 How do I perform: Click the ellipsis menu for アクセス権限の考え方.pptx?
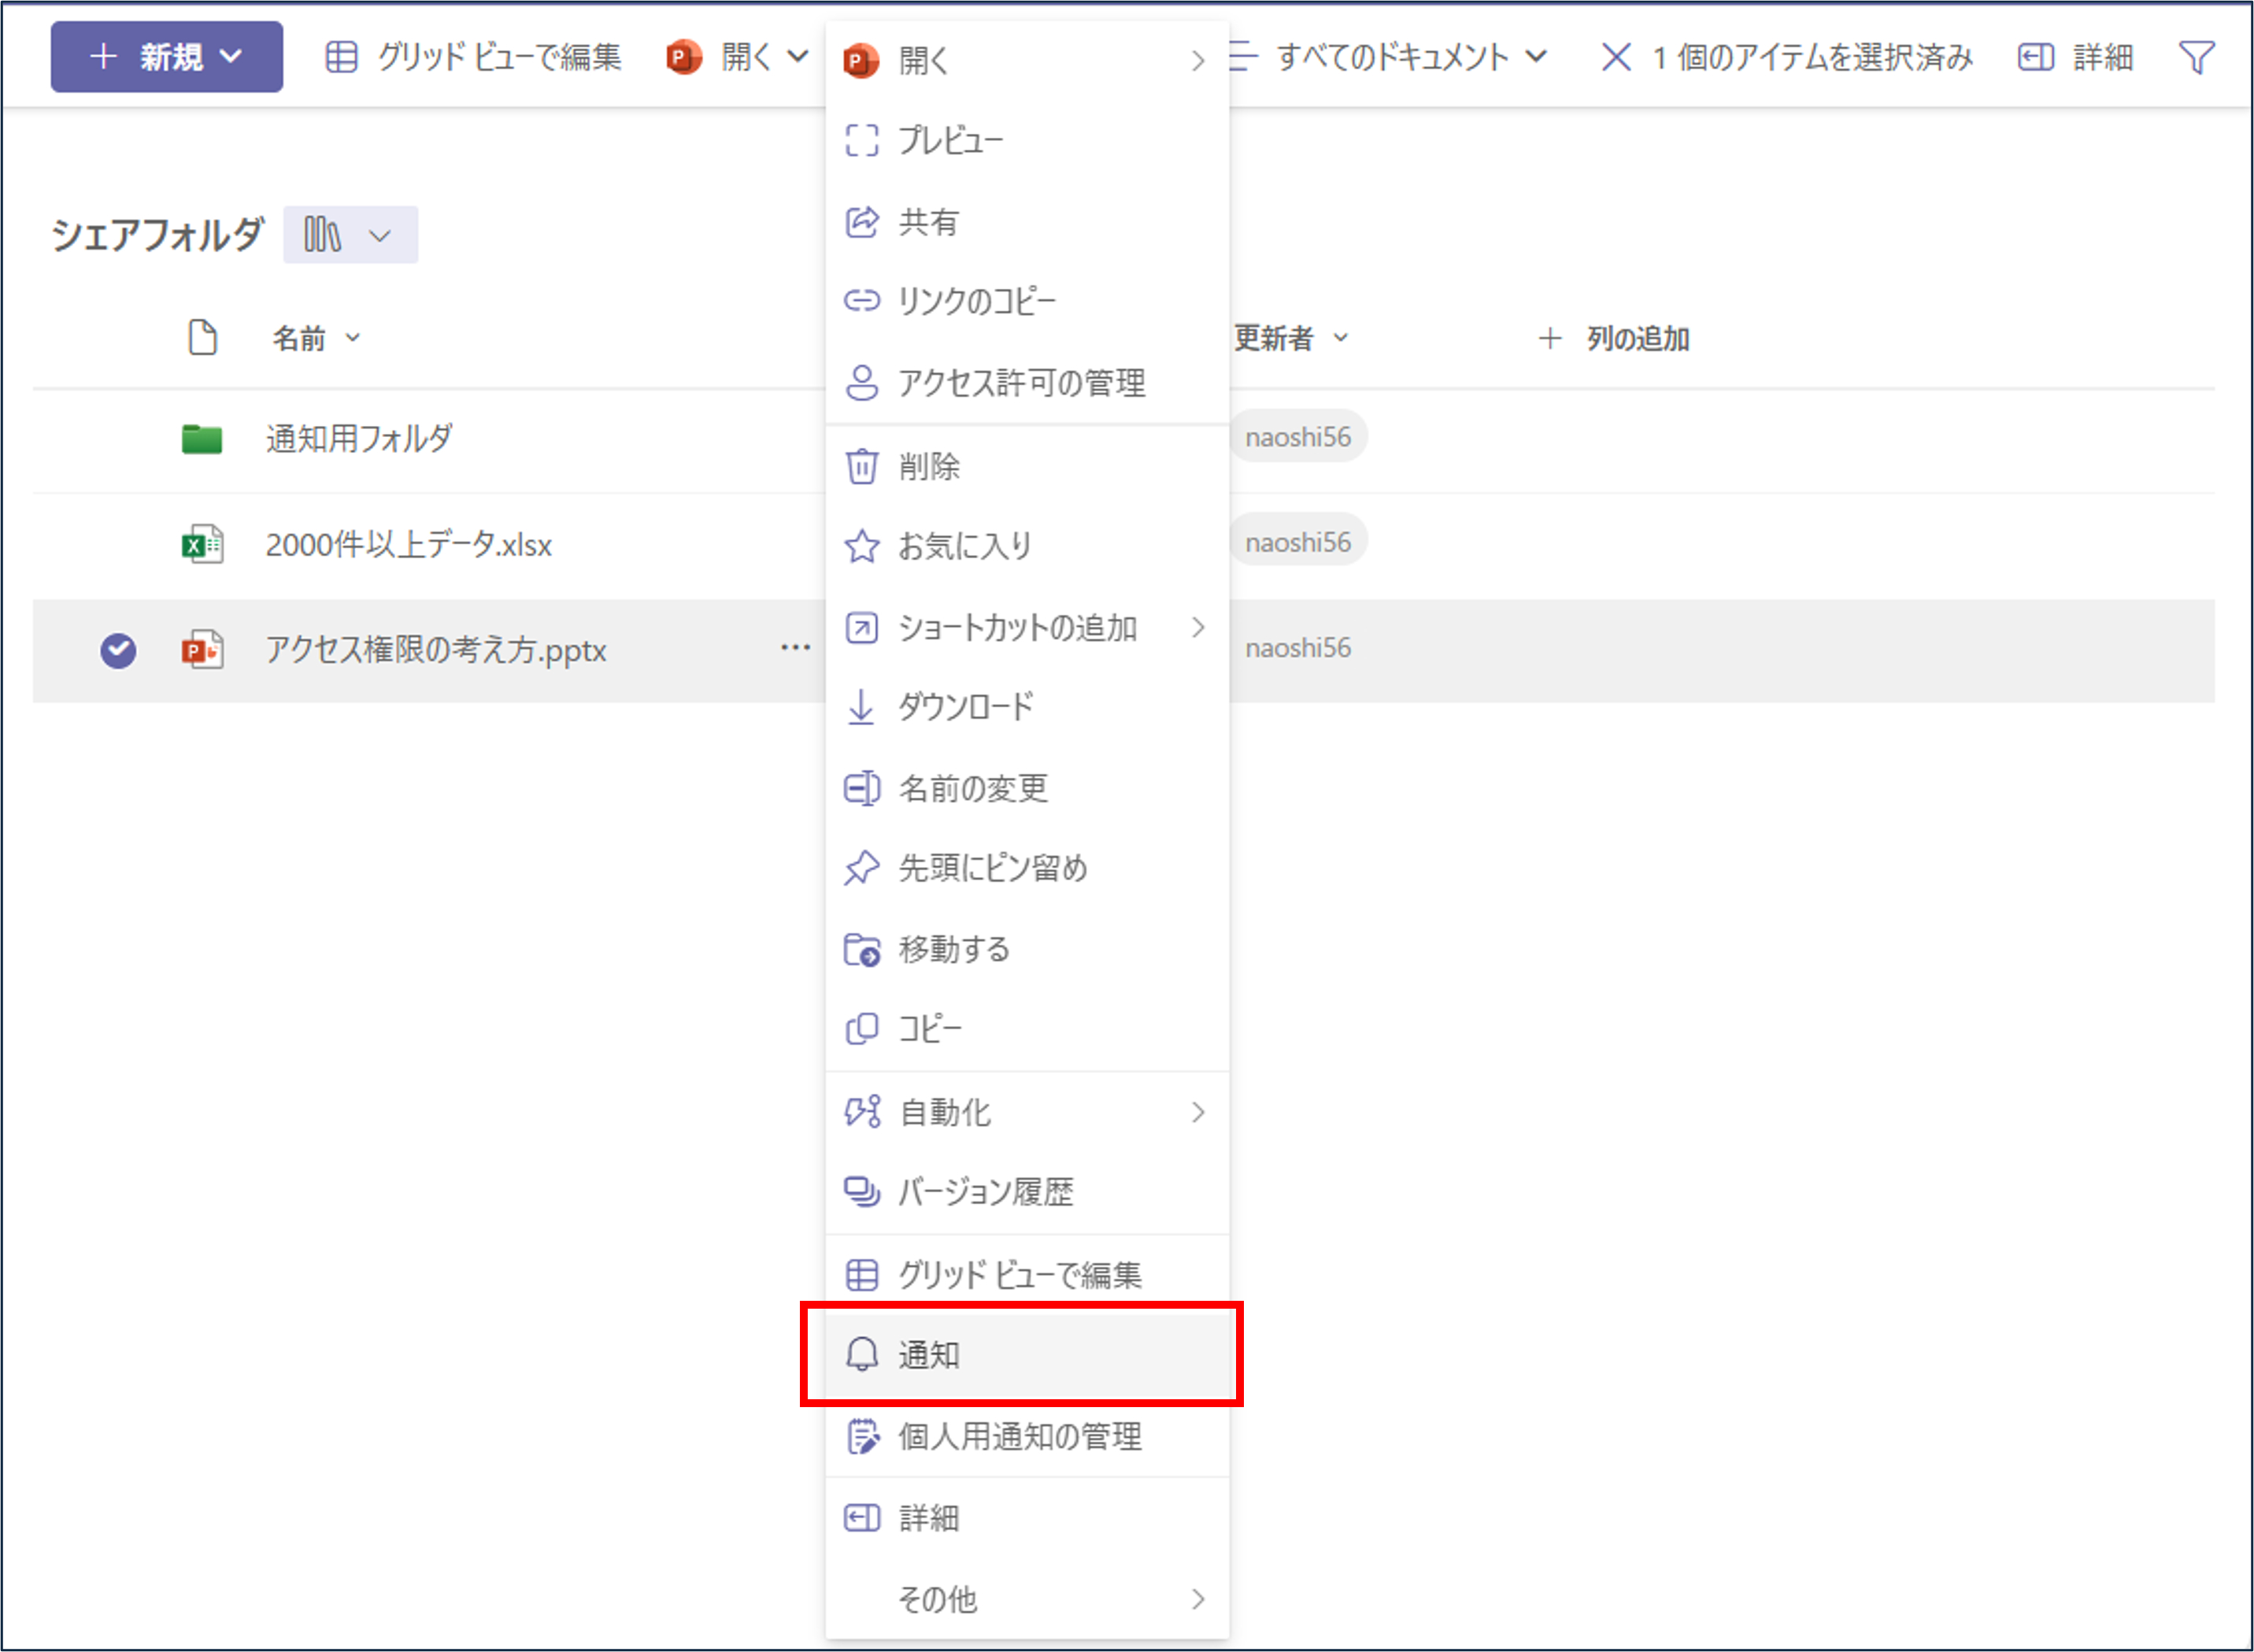[x=796, y=648]
